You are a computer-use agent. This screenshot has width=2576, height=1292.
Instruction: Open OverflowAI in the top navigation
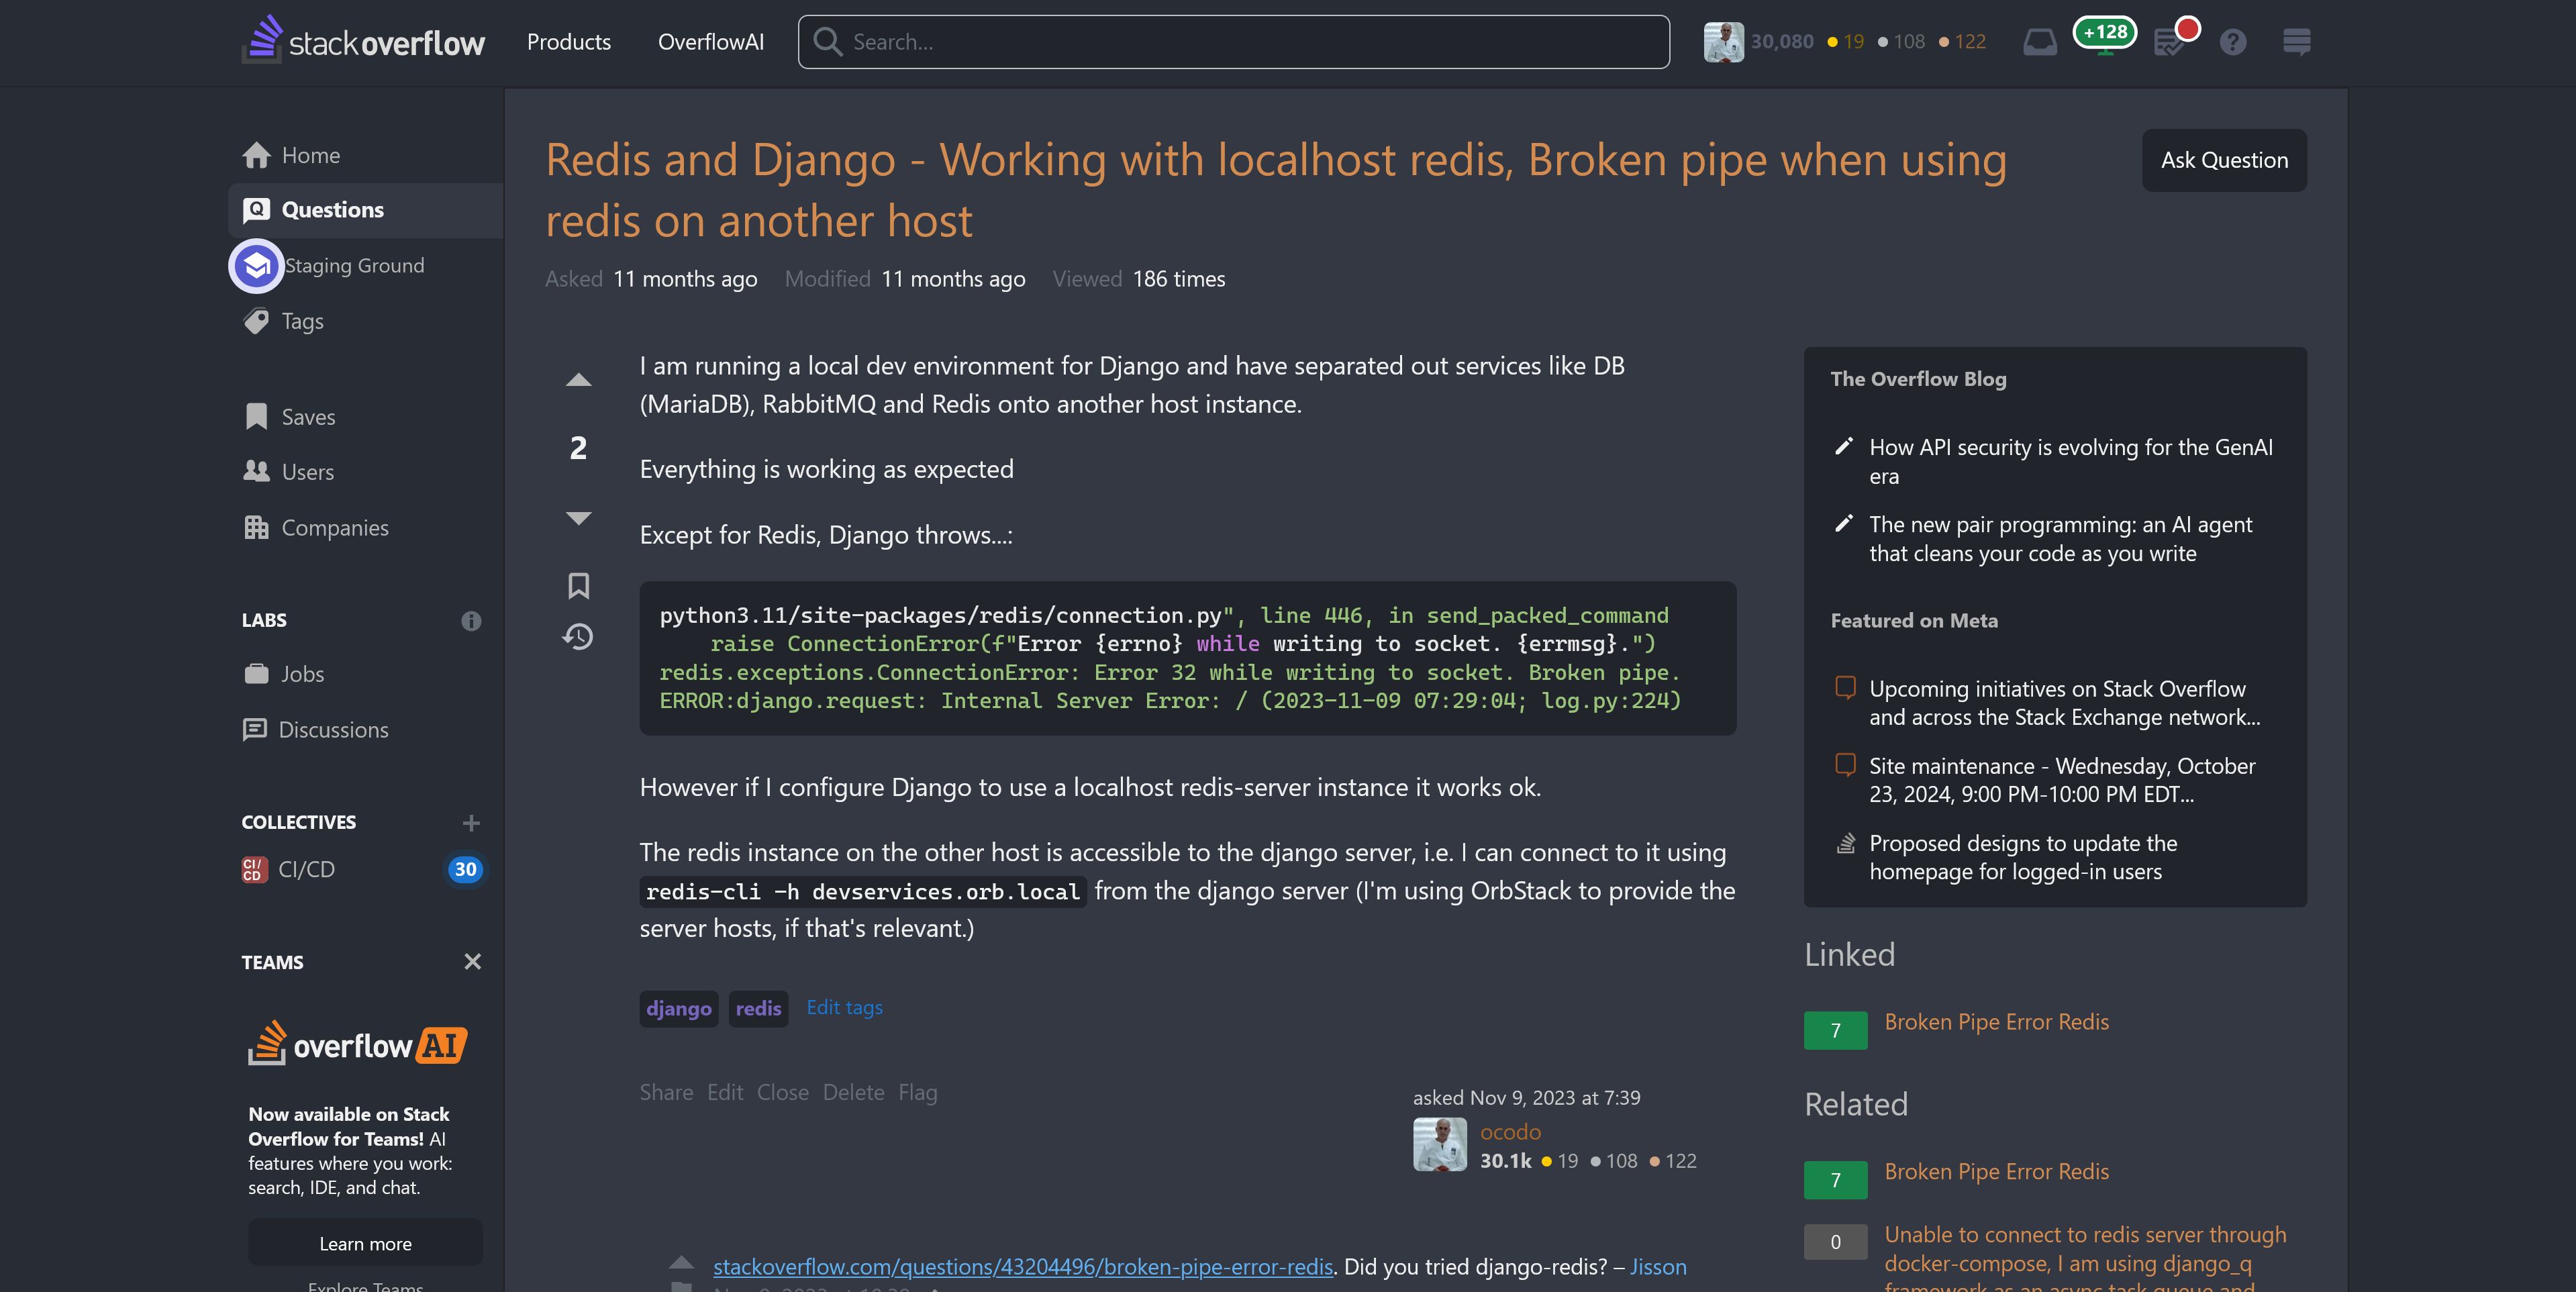pyautogui.click(x=710, y=42)
